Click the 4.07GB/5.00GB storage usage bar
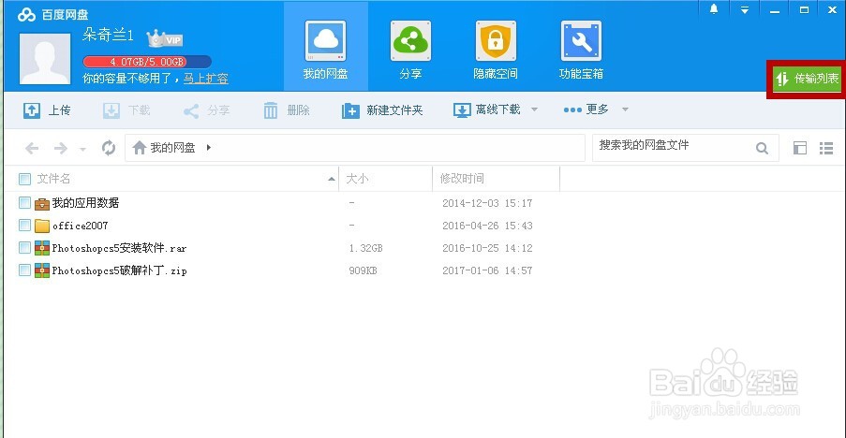The image size is (846, 438). coord(147,62)
